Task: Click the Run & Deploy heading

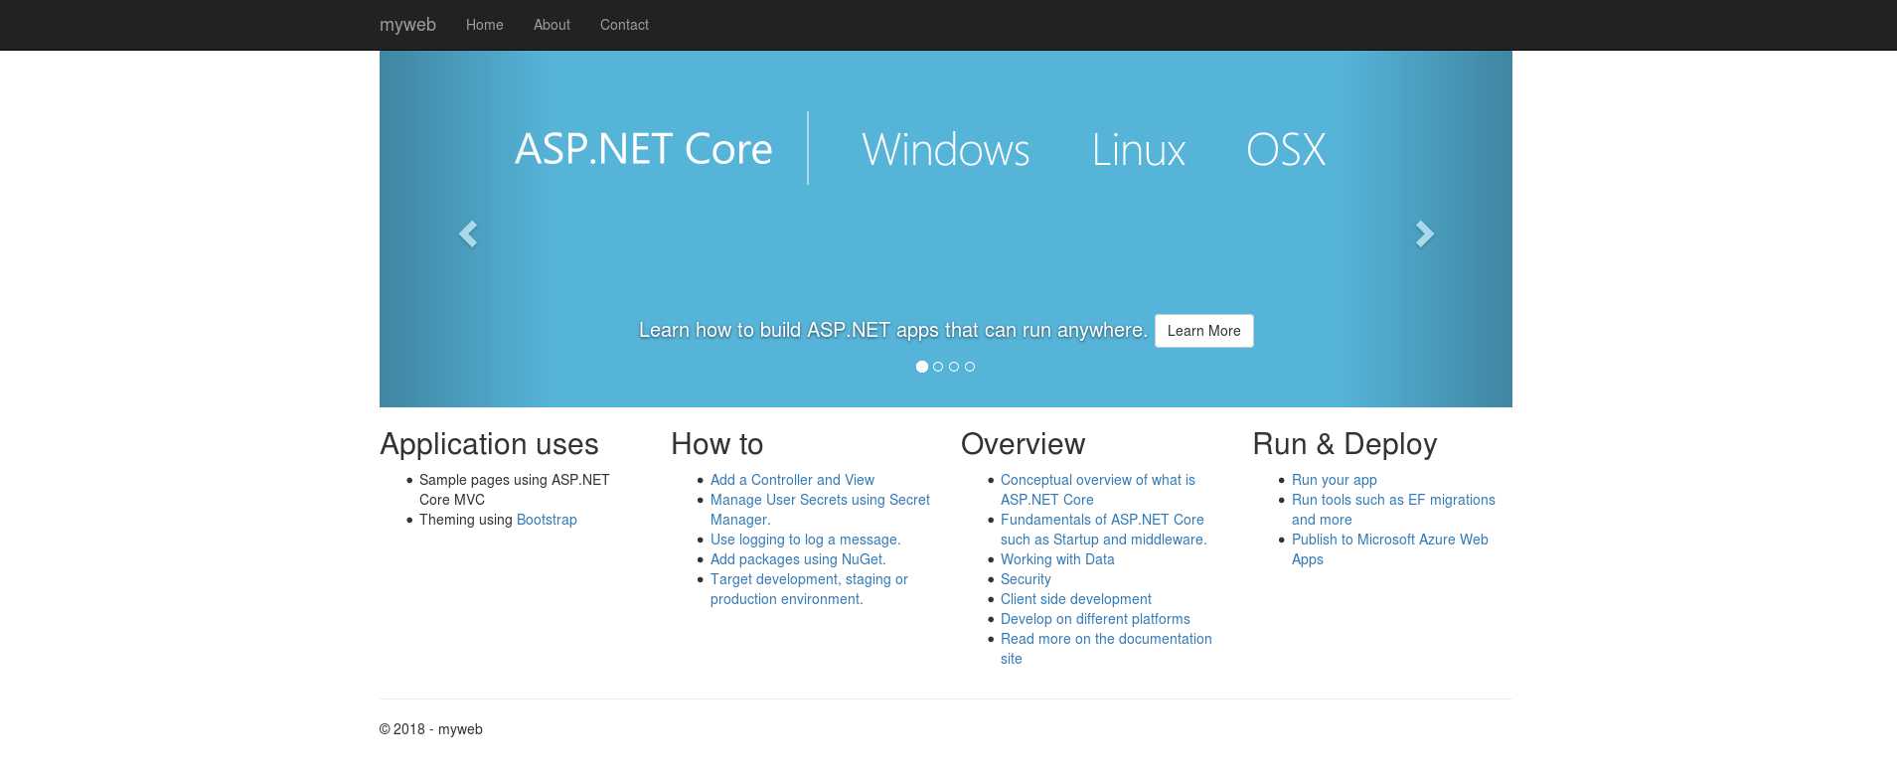Action: coord(1344,444)
